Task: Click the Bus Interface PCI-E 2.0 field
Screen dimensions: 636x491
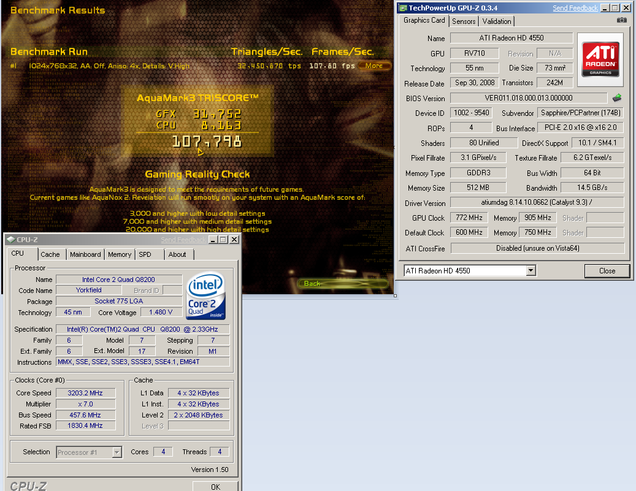Action: click(x=580, y=128)
